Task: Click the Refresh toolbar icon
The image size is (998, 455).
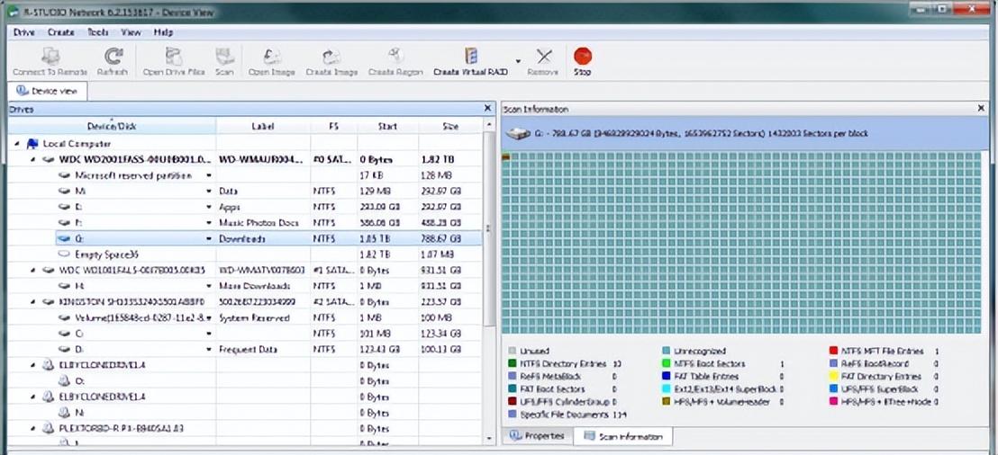Action: pyautogui.click(x=113, y=56)
